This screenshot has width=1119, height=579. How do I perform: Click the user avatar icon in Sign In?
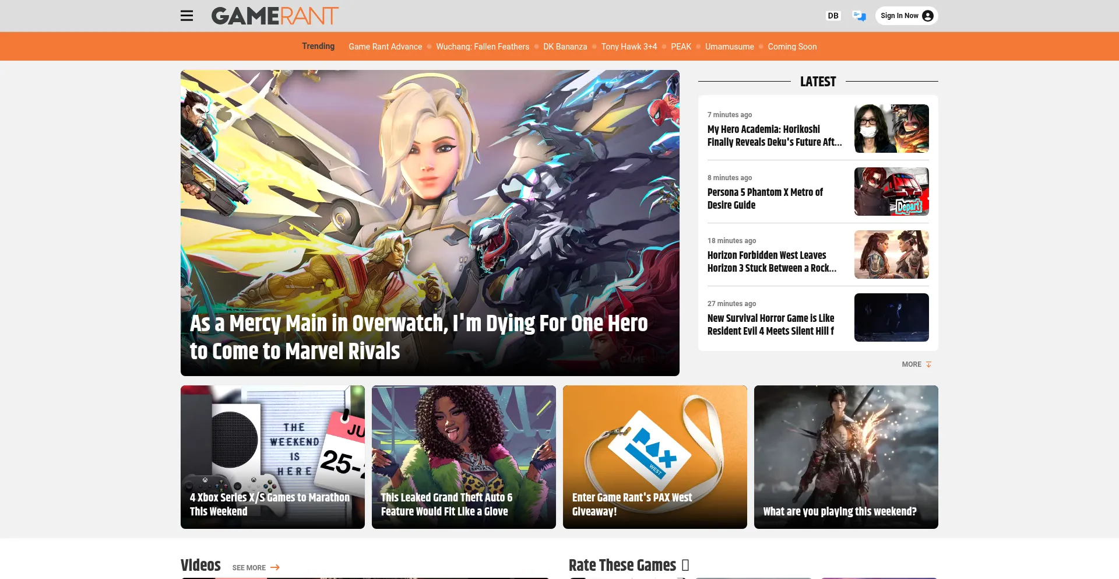click(928, 16)
